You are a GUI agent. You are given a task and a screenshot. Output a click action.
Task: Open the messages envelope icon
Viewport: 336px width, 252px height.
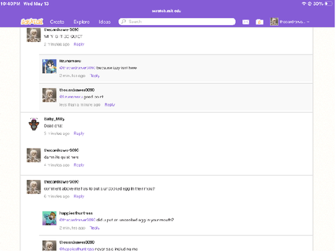pos(246,22)
